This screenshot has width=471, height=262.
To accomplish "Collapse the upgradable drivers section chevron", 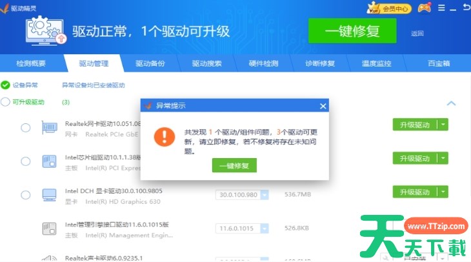I will 451,103.
